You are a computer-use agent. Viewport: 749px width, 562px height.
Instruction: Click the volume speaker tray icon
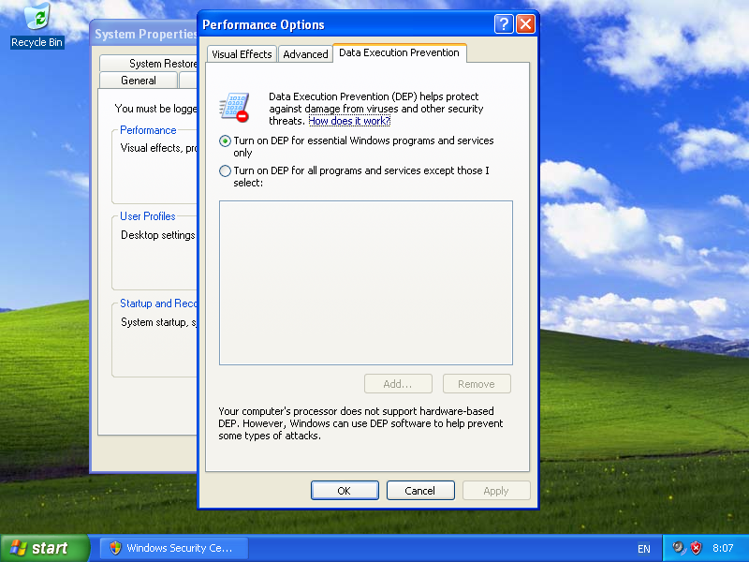[679, 548]
